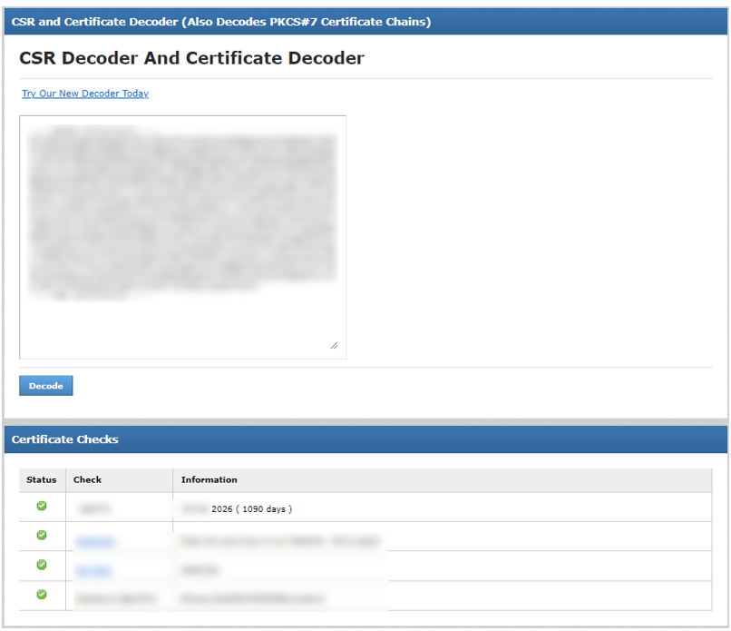
Task: Click the resize handle of the CSR textarea
Action: (x=336, y=345)
